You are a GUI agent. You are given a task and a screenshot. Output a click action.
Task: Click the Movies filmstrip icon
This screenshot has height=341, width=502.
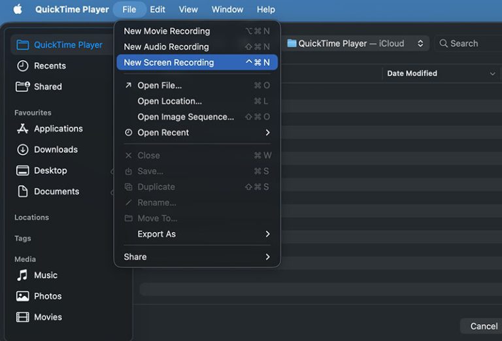point(22,317)
